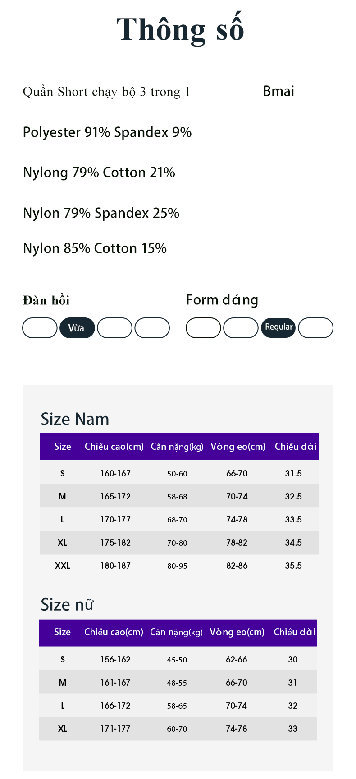Click the "Thông số" page heading
The height and width of the screenshot is (779, 356).
coord(180,30)
